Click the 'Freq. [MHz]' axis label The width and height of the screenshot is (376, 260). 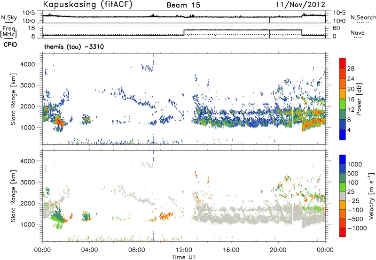coord(8,32)
